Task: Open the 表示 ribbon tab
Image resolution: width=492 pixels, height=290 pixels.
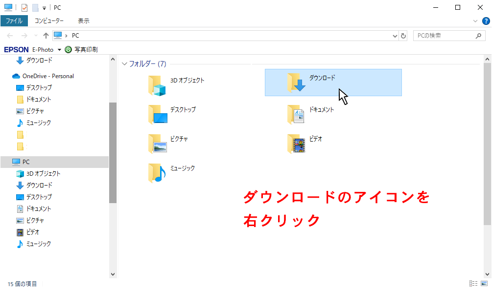Action: click(84, 21)
